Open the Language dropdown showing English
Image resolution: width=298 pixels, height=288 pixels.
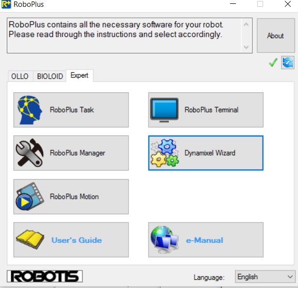[x=265, y=276]
